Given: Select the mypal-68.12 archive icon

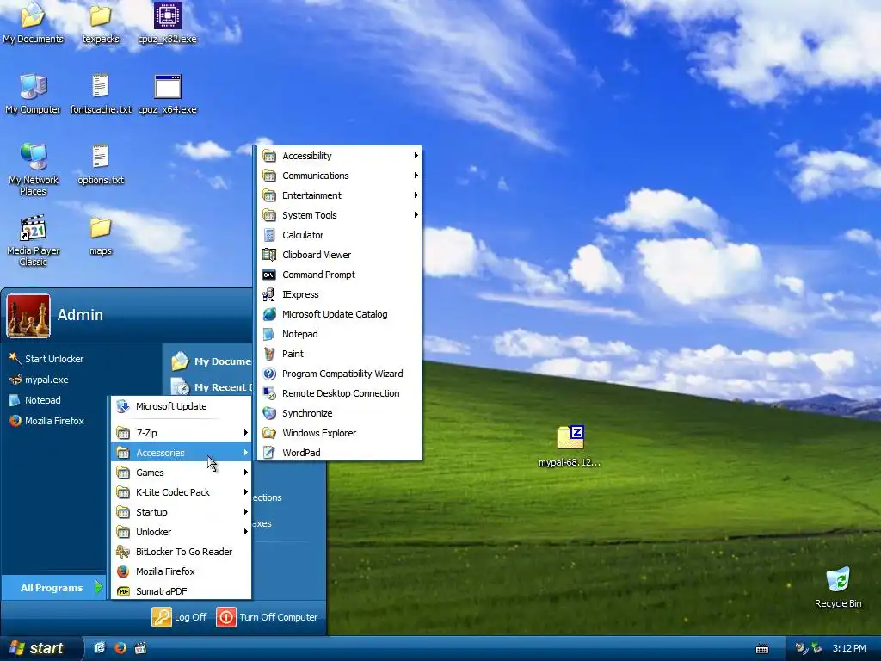Looking at the screenshot, I should pyautogui.click(x=570, y=447).
